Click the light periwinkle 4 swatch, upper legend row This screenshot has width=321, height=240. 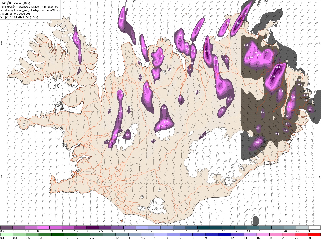pyautogui.click(x=142, y=228)
